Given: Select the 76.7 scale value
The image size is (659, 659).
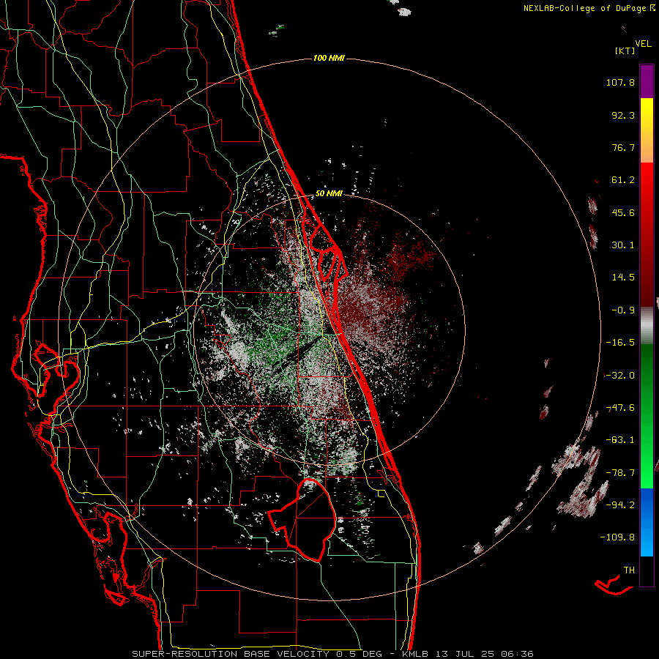Looking at the screenshot, I should tap(623, 147).
